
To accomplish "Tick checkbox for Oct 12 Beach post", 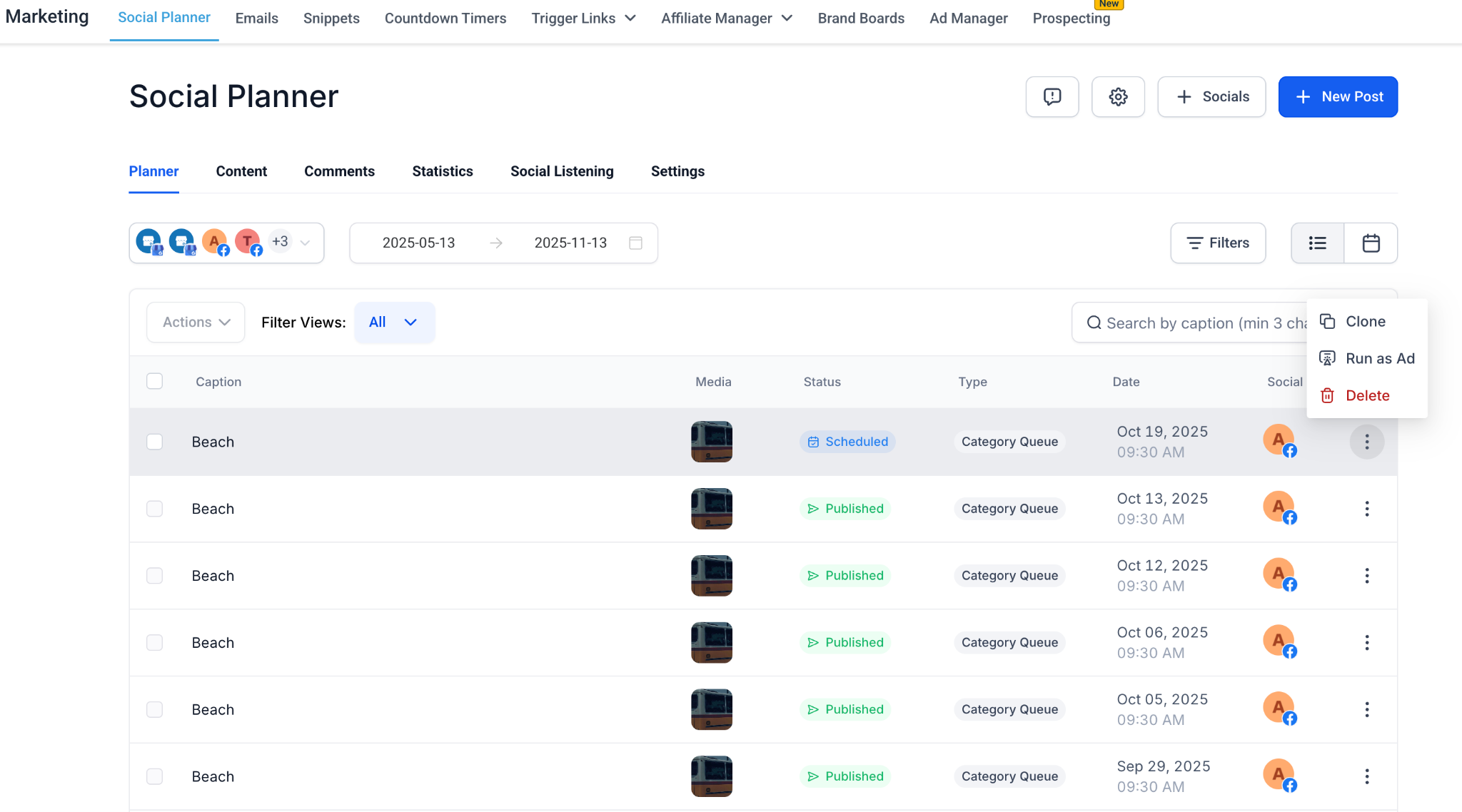I will click(x=154, y=576).
